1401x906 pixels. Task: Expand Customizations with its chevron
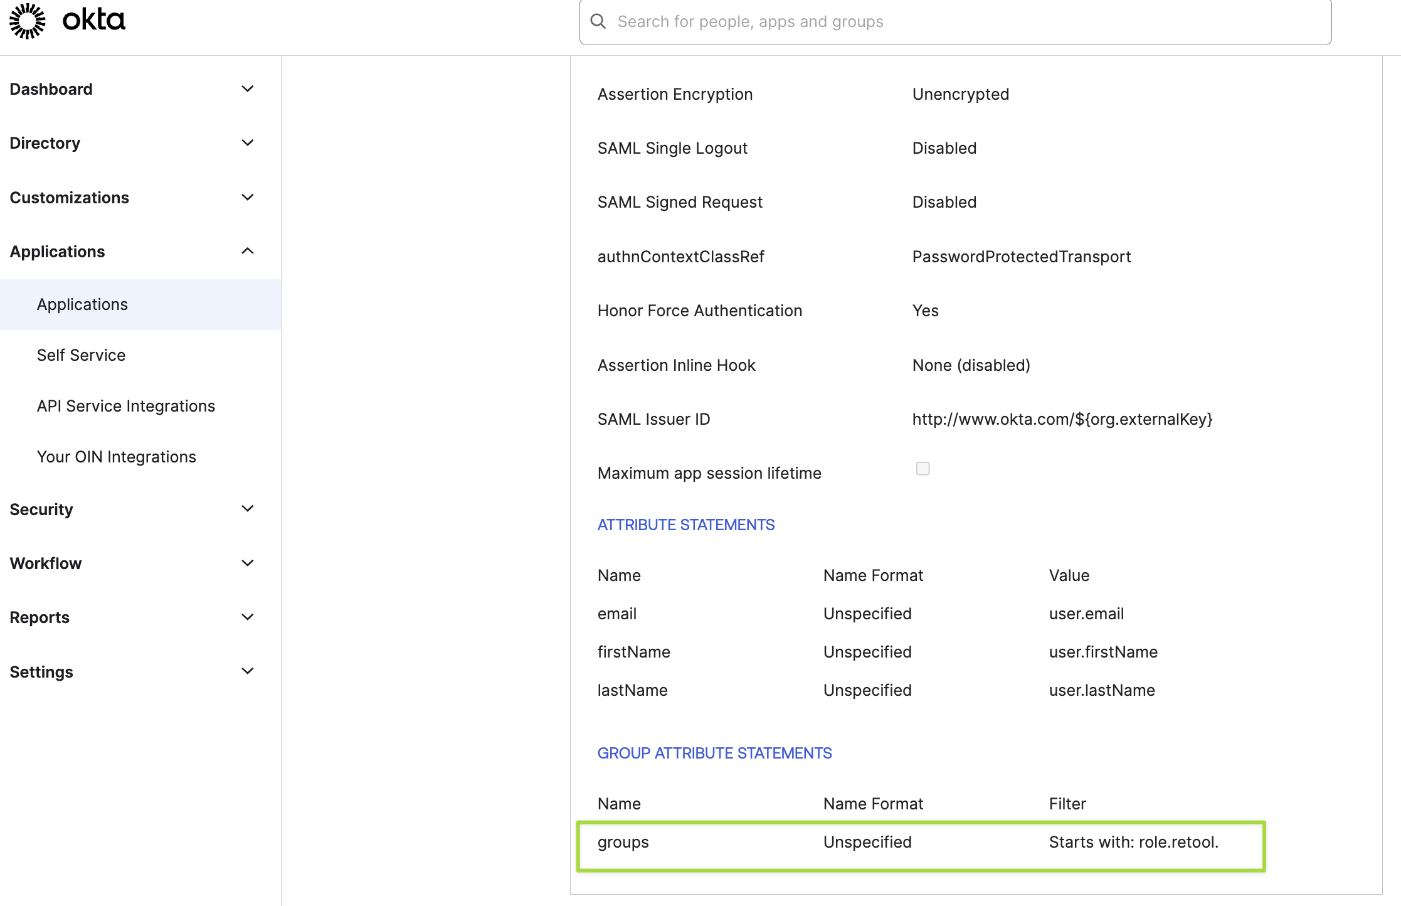[248, 198]
